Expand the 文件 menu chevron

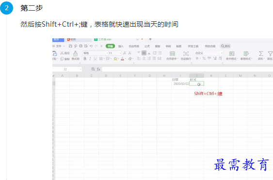64,46
